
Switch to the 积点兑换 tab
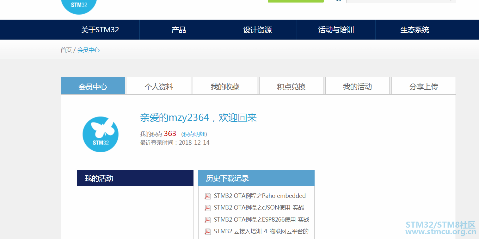(x=291, y=86)
